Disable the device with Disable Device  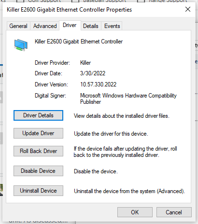pyautogui.click(x=38, y=171)
